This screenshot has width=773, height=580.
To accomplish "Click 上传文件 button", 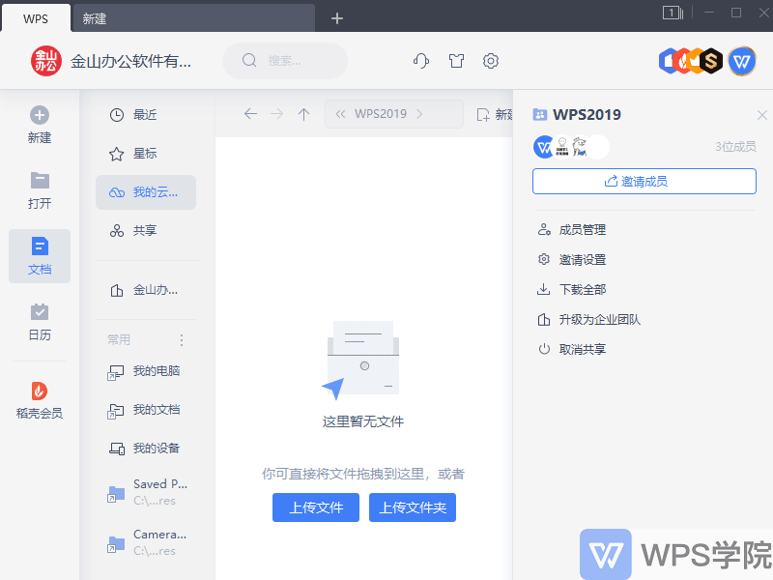I will pyautogui.click(x=316, y=507).
